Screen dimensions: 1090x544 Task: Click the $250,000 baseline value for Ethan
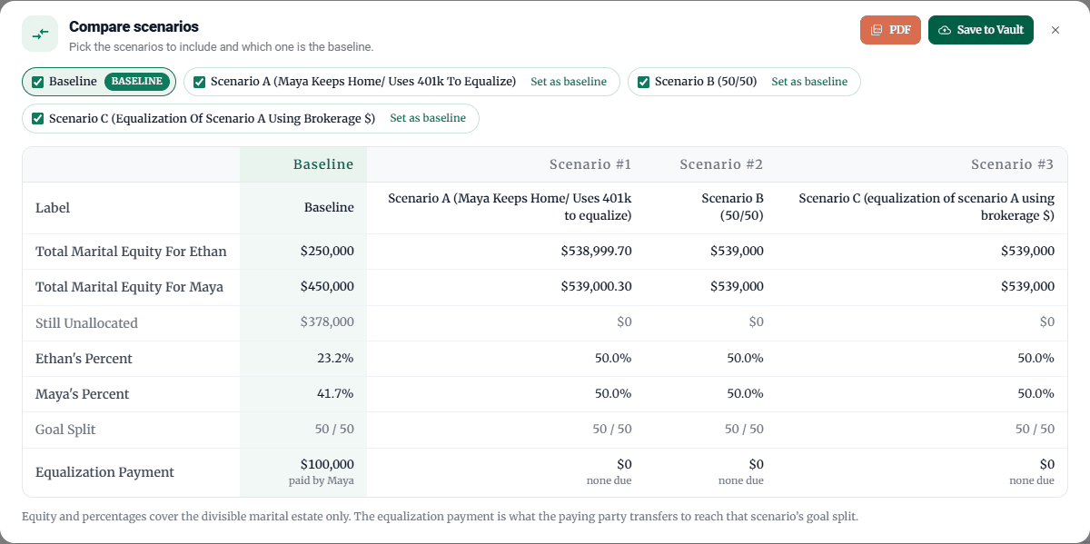point(327,252)
